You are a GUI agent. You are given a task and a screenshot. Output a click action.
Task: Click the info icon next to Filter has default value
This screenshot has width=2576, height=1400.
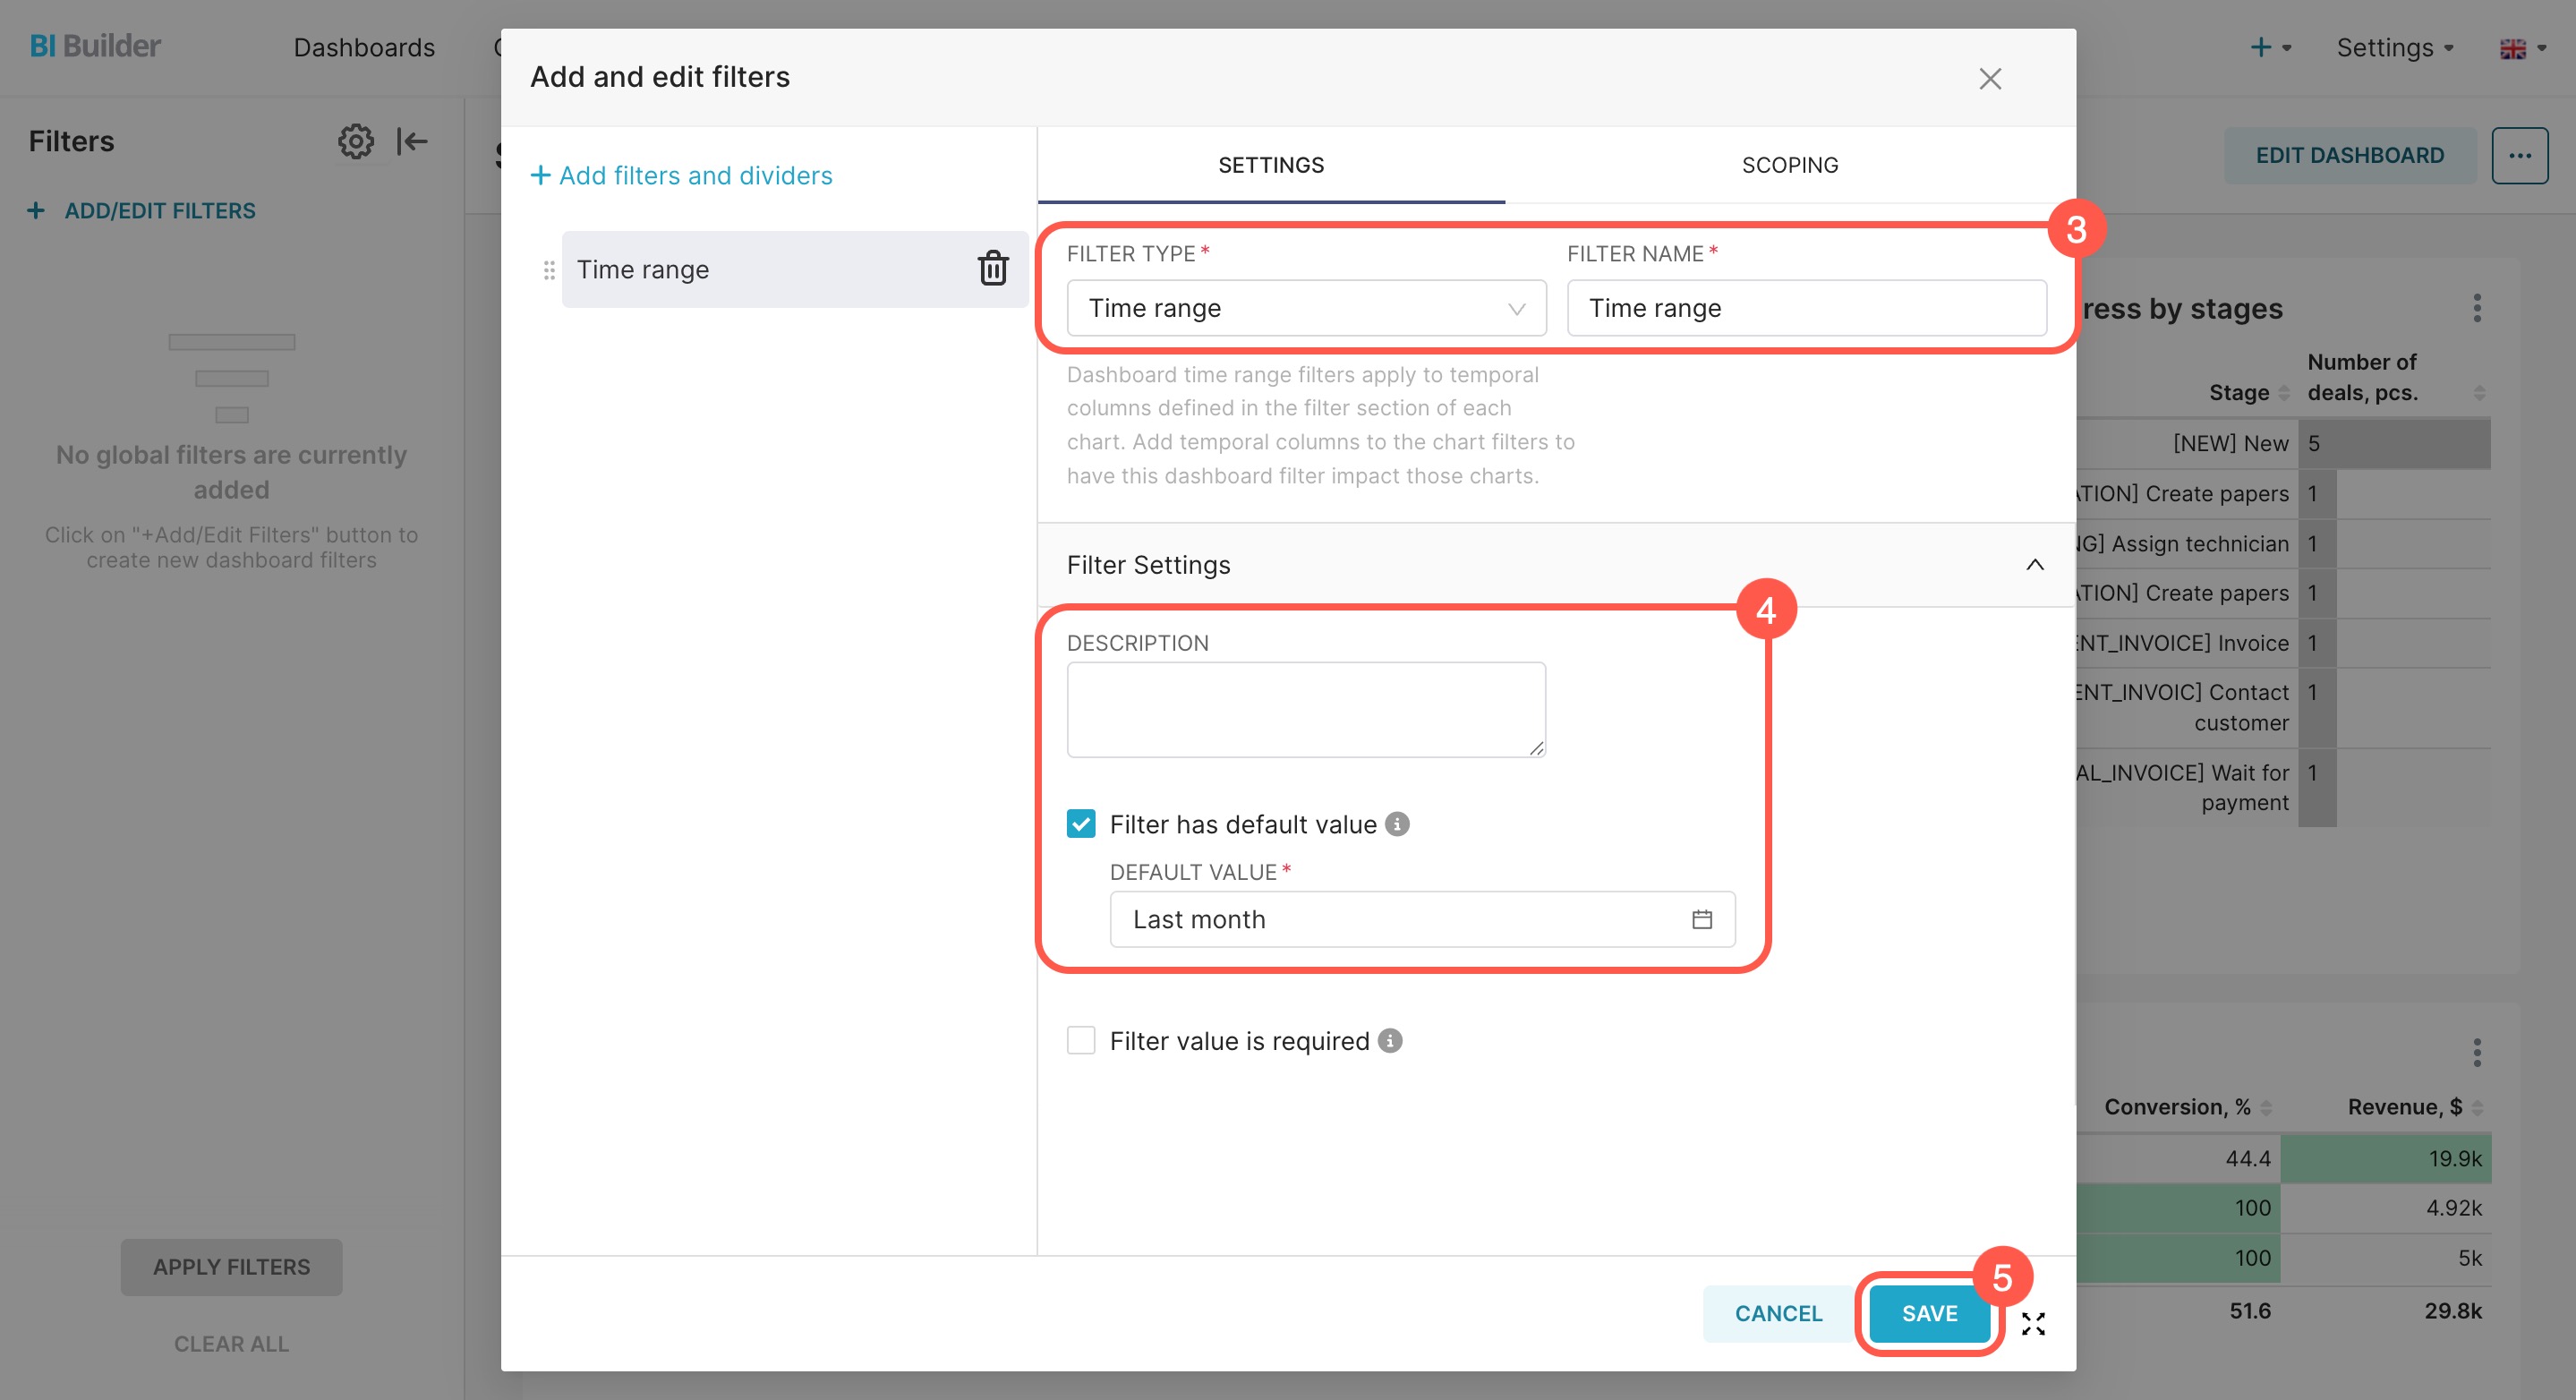click(1397, 824)
